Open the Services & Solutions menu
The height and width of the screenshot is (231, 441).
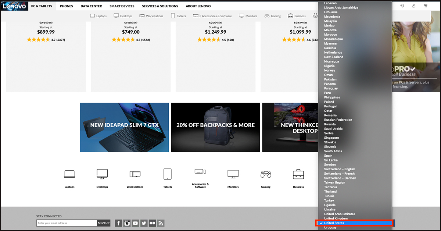(x=160, y=6)
